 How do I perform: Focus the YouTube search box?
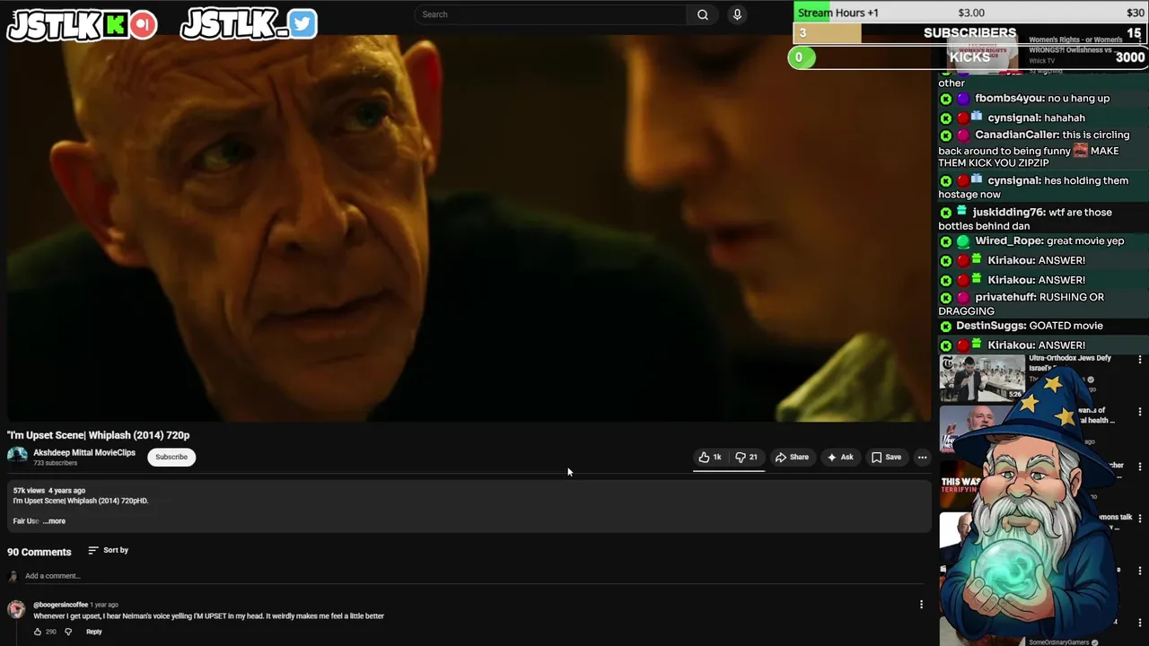point(551,14)
